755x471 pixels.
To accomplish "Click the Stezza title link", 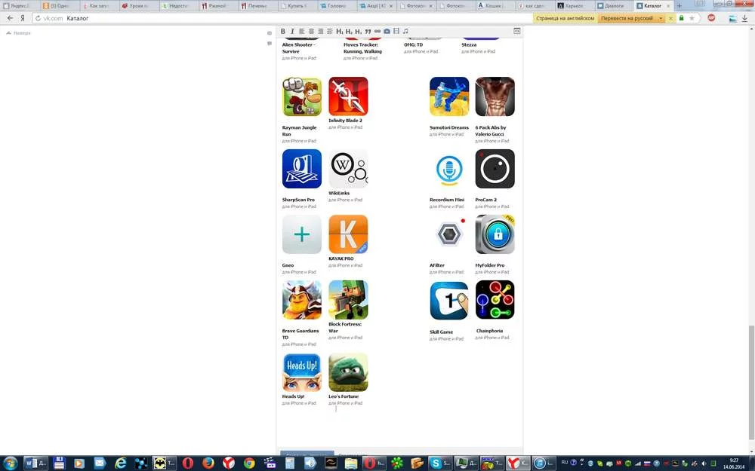I will (x=469, y=44).
